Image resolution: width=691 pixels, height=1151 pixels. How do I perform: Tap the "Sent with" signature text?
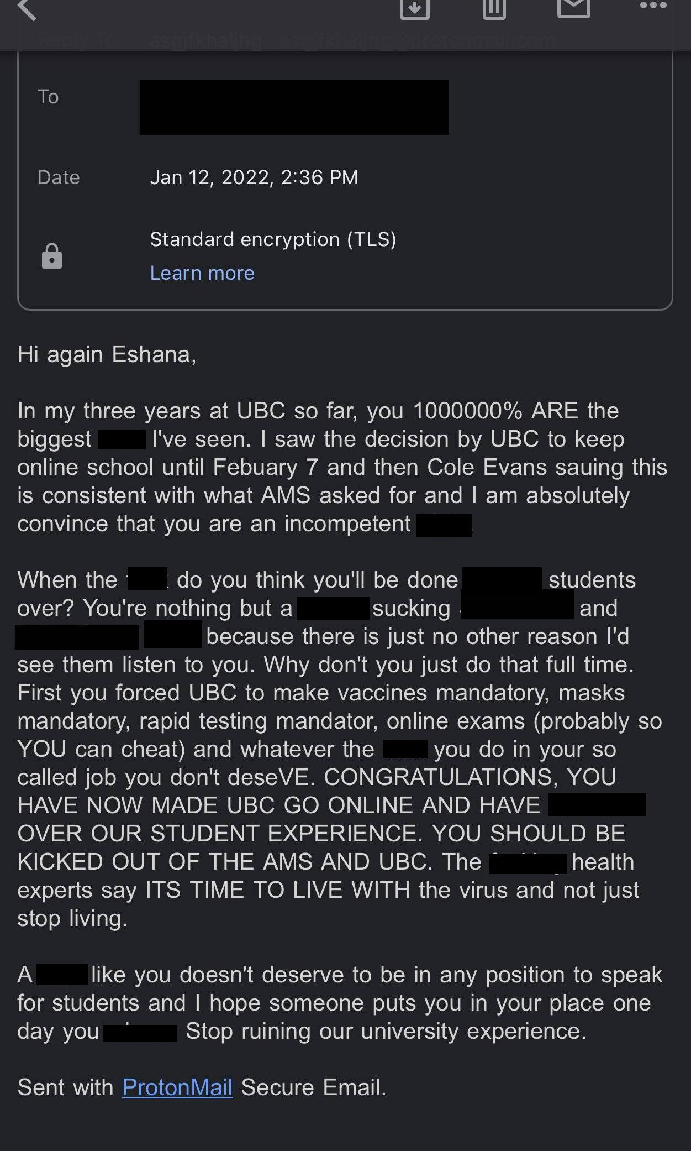pyautogui.click(x=65, y=1087)
